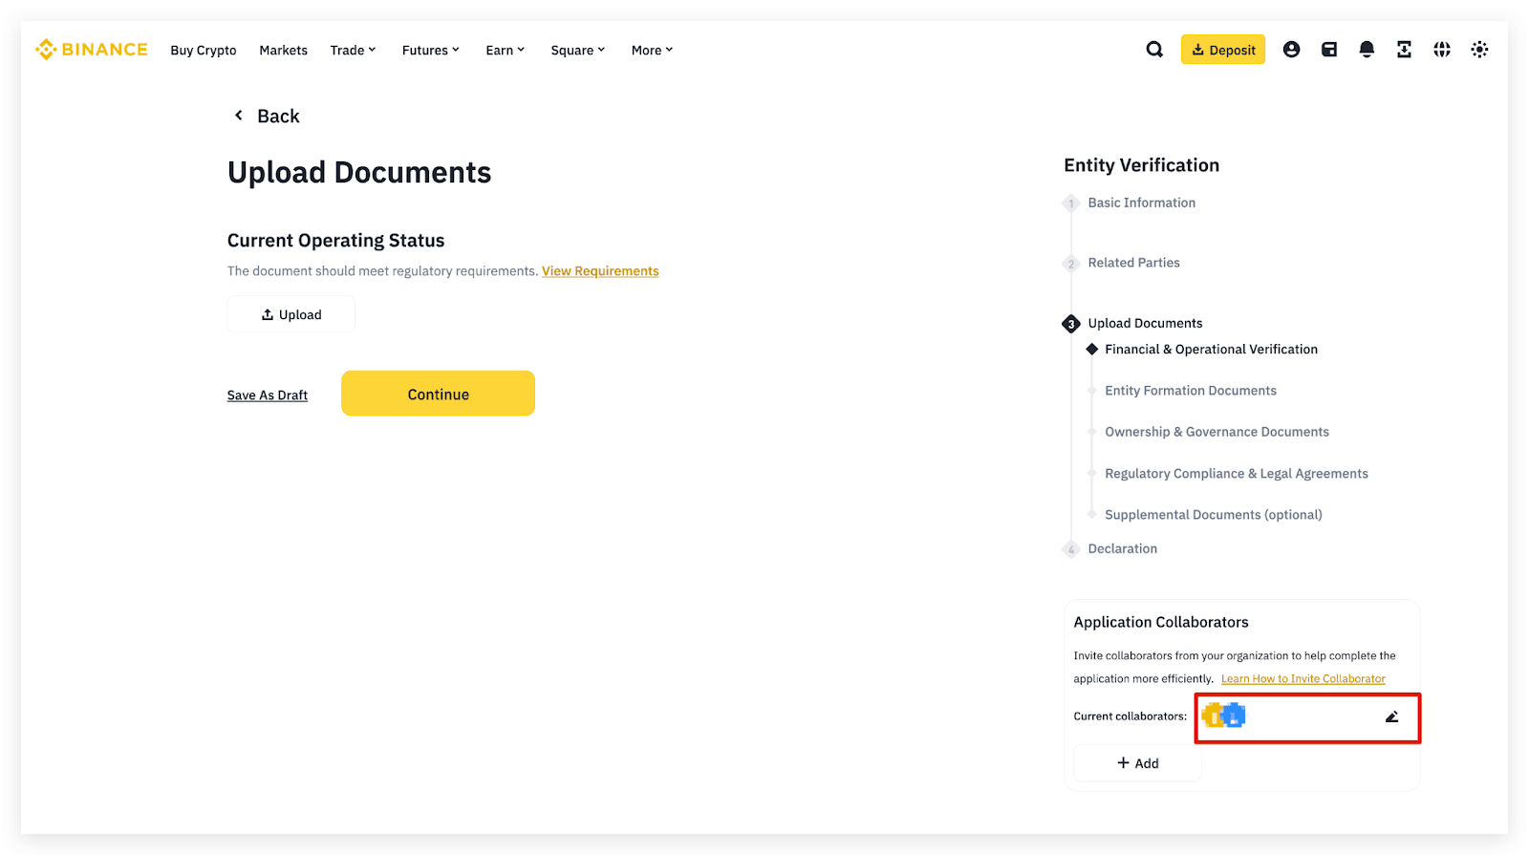Screen dimensions: 1529x855
Task: Open the View Requirements link
Action: point(600,271)
